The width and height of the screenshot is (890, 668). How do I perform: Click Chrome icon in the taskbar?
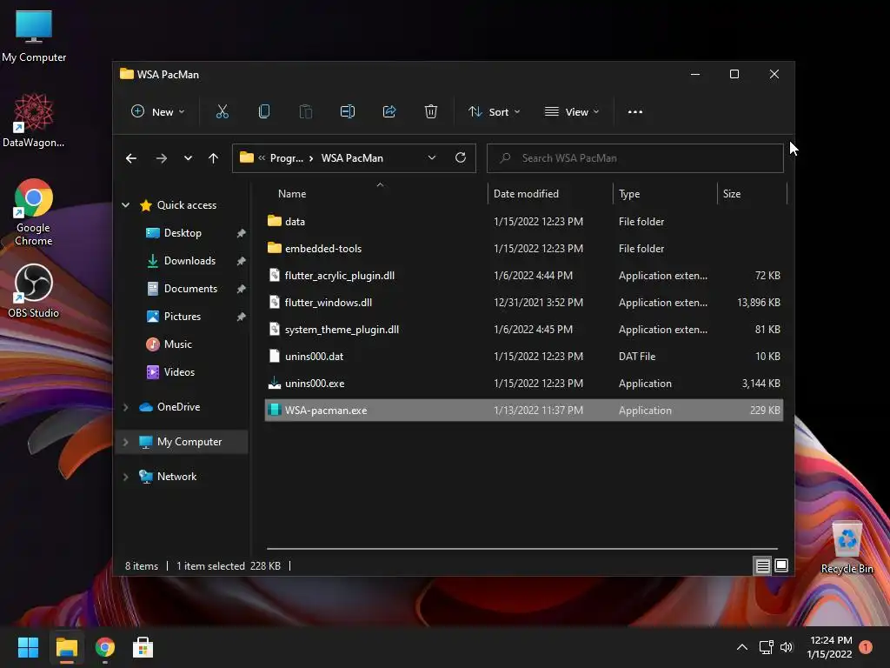coord(105,647)
